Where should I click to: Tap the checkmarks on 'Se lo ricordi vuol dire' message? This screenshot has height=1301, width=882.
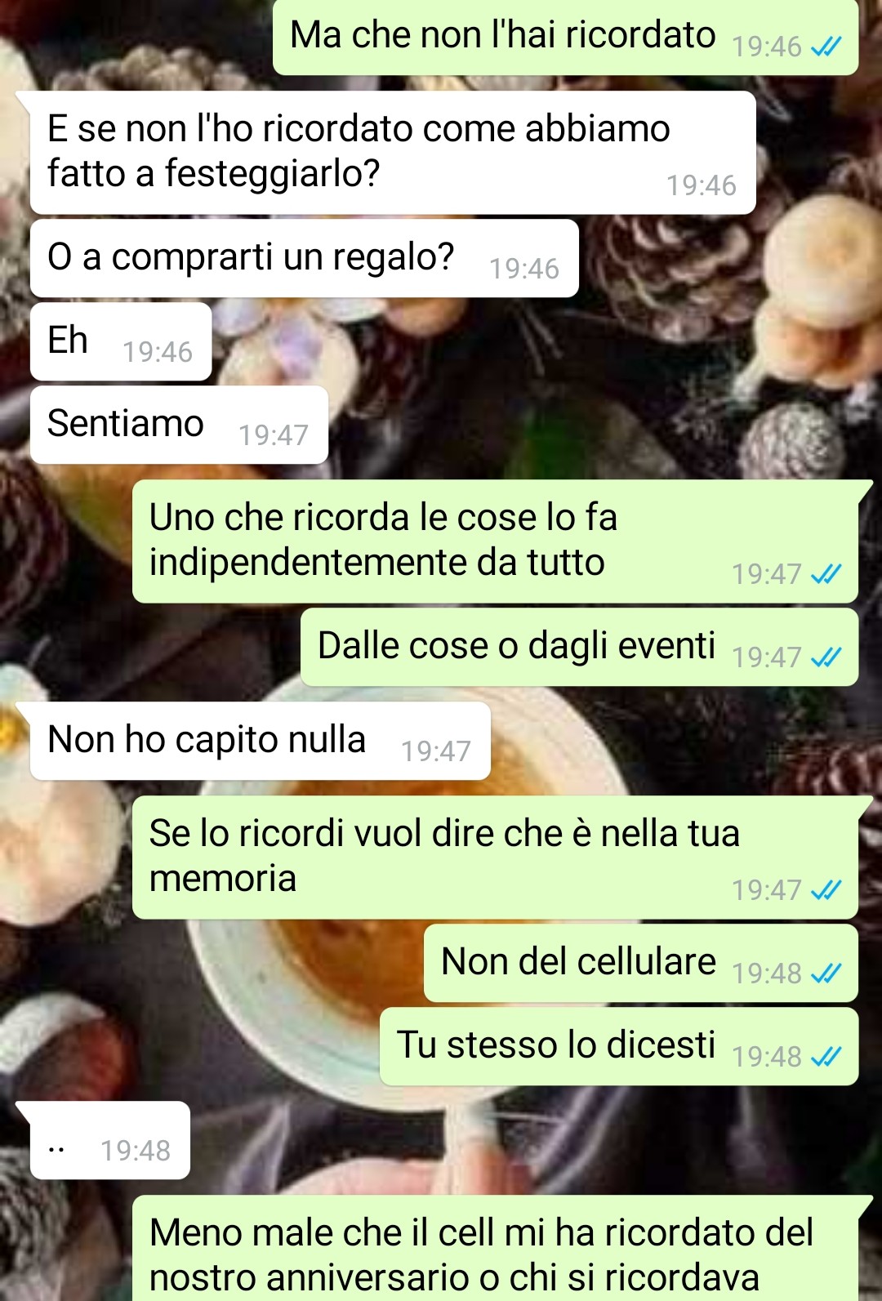[x=826, y=890]
